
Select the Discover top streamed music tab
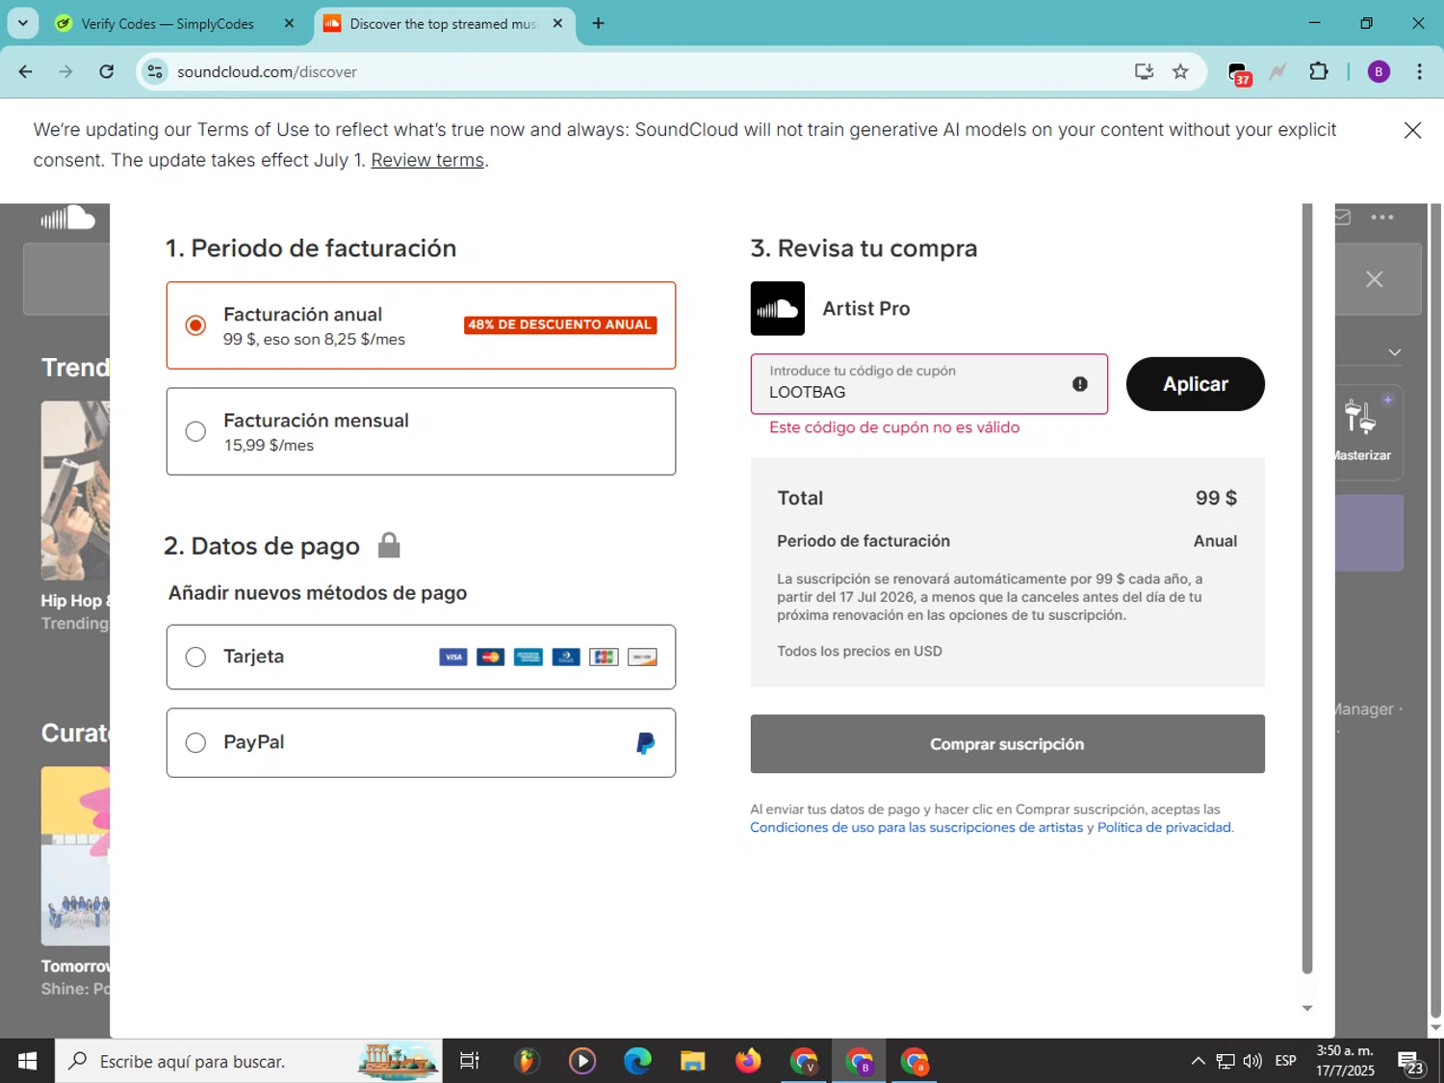[443, 23]
